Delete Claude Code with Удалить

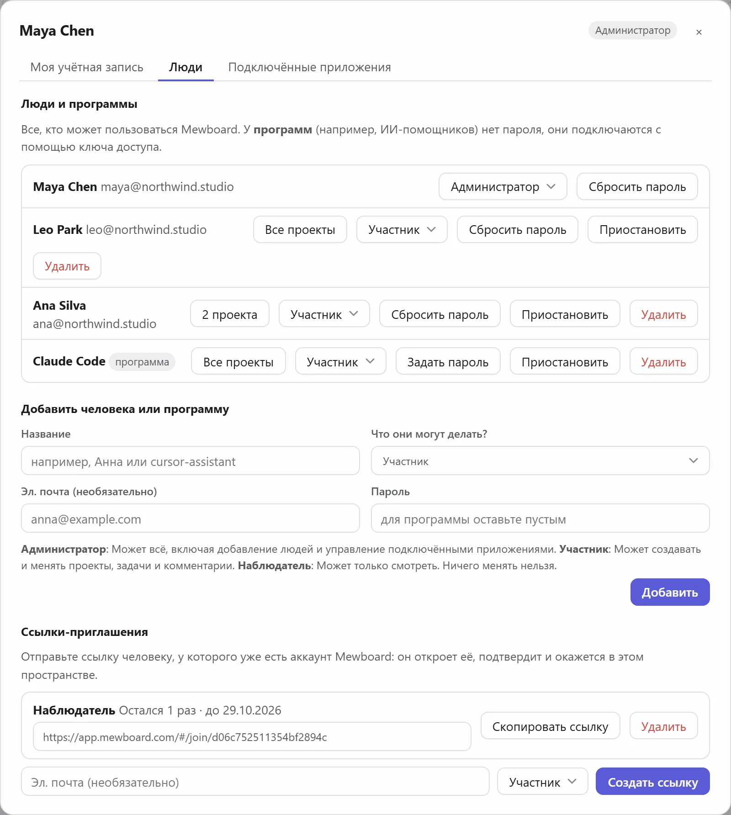(x=663, y=362)
